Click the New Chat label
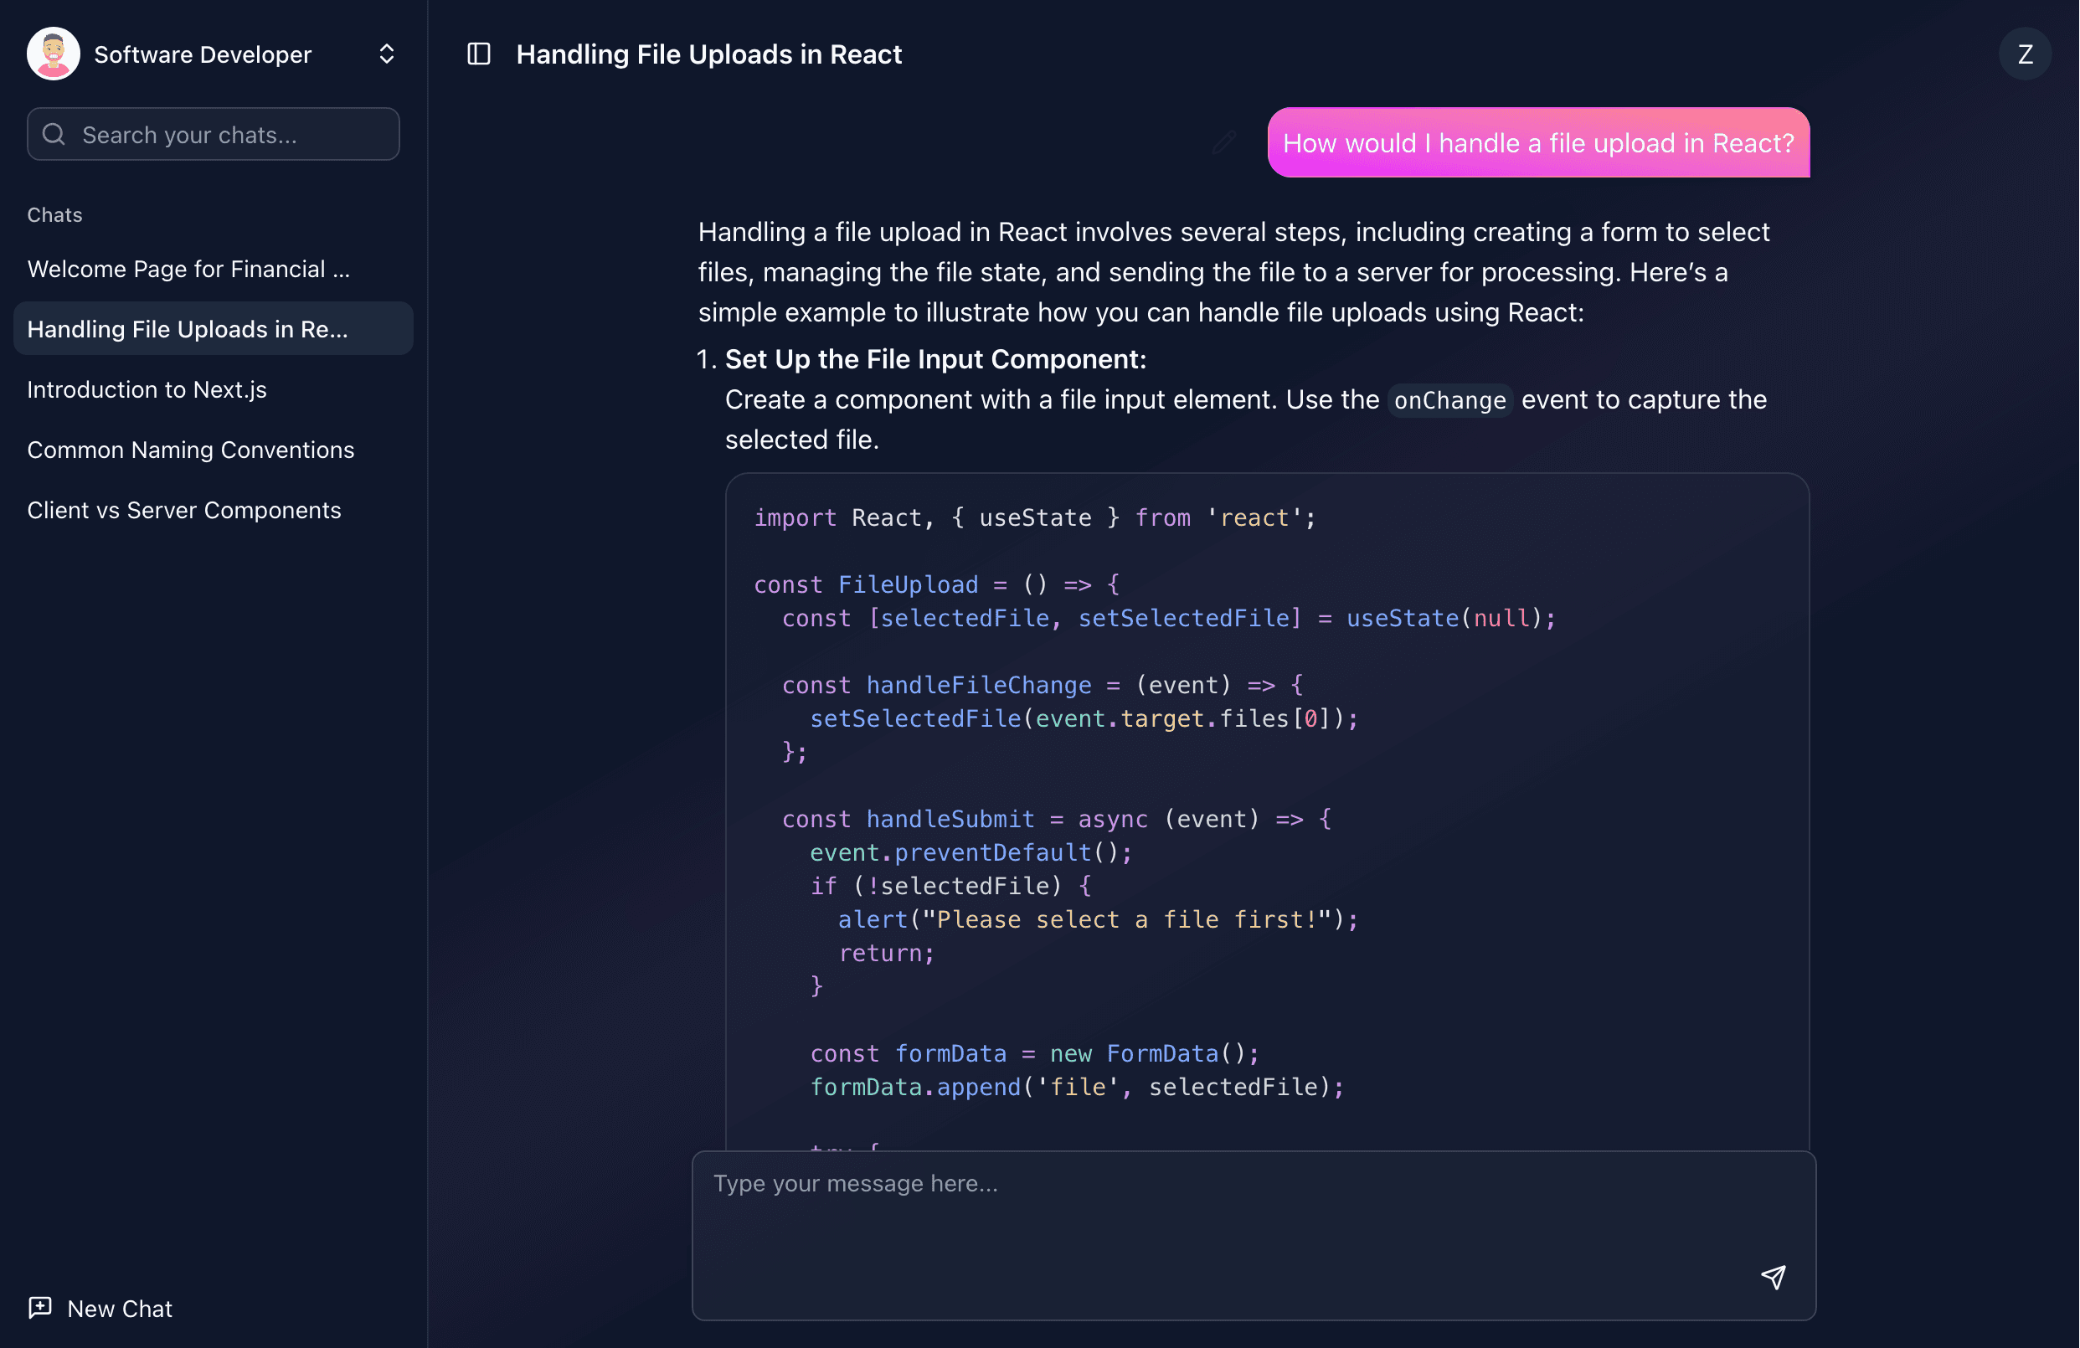This screenshot has width=2080, height=1348. (x=119, y=1308)
